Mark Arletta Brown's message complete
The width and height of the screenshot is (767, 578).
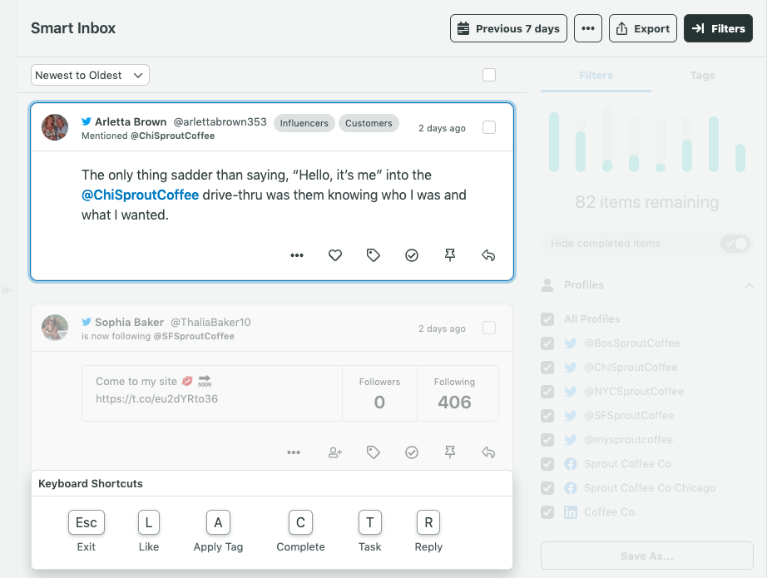(412, 255)
